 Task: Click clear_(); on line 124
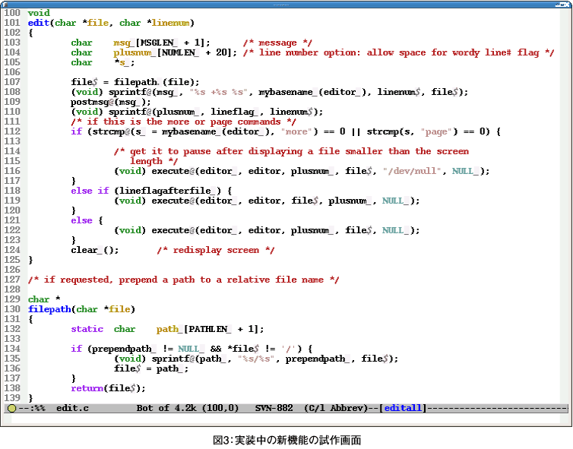[95, 250]
